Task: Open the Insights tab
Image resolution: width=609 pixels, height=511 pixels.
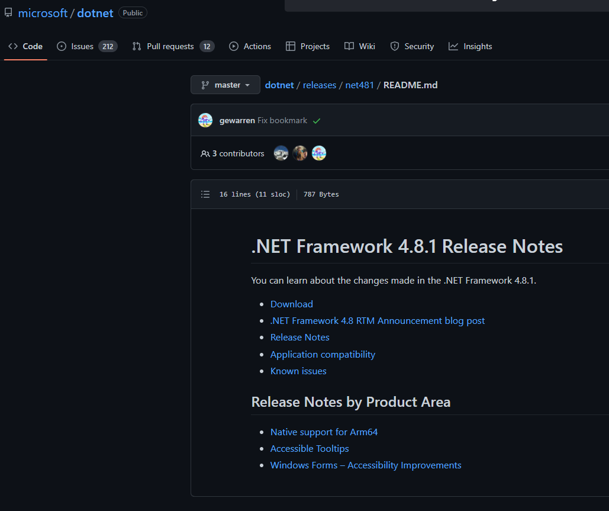Action: point(471,46)
